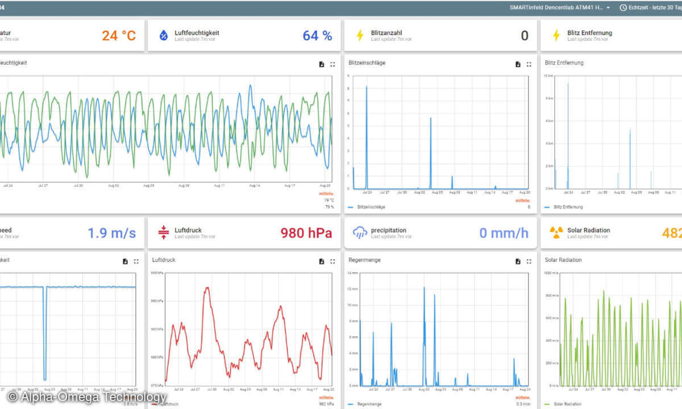This screenshot has height=409, width=682.
Task: Open the SMARTinfeld Dencentlab ATM41 device dropdown
Action: pos(560,7)
